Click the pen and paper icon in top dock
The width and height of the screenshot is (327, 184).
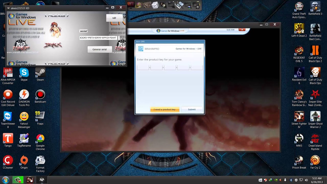pos(180,5)
